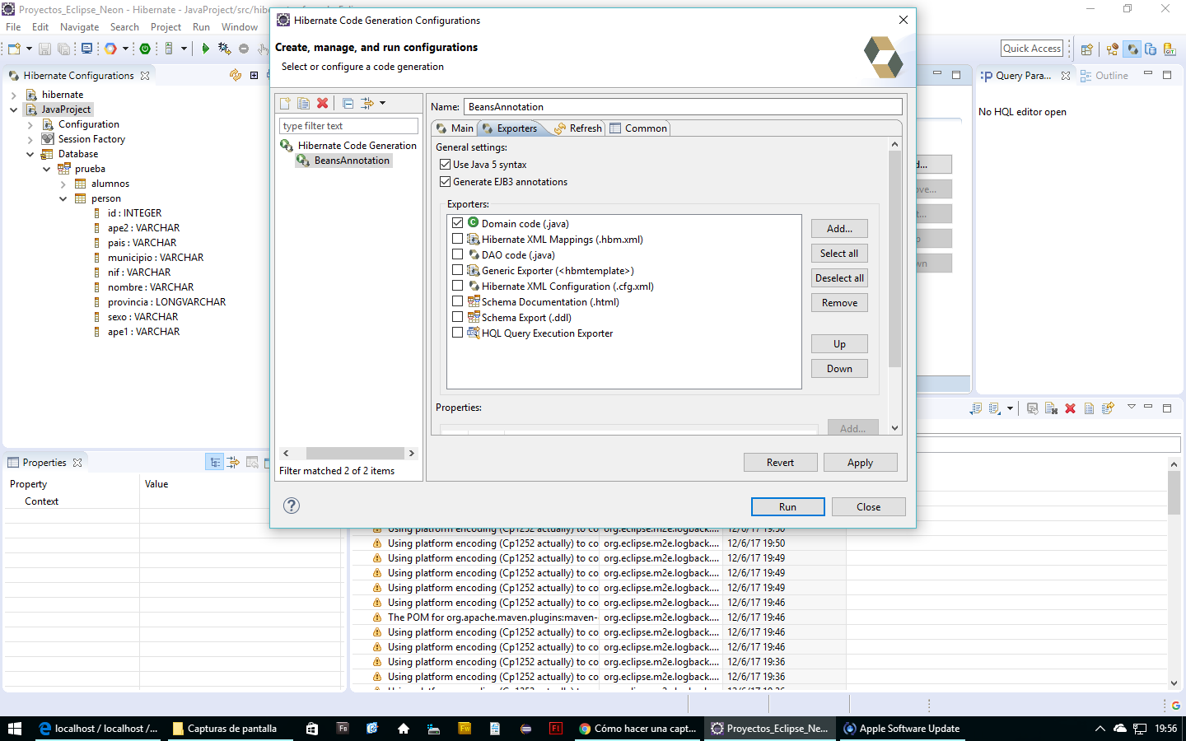Open the dialog help question mark
This screenshot has width=1186, height=741.
[292, 506]
